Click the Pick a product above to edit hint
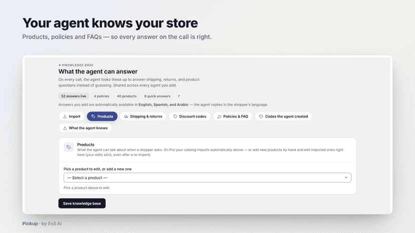 pos(87,188)
